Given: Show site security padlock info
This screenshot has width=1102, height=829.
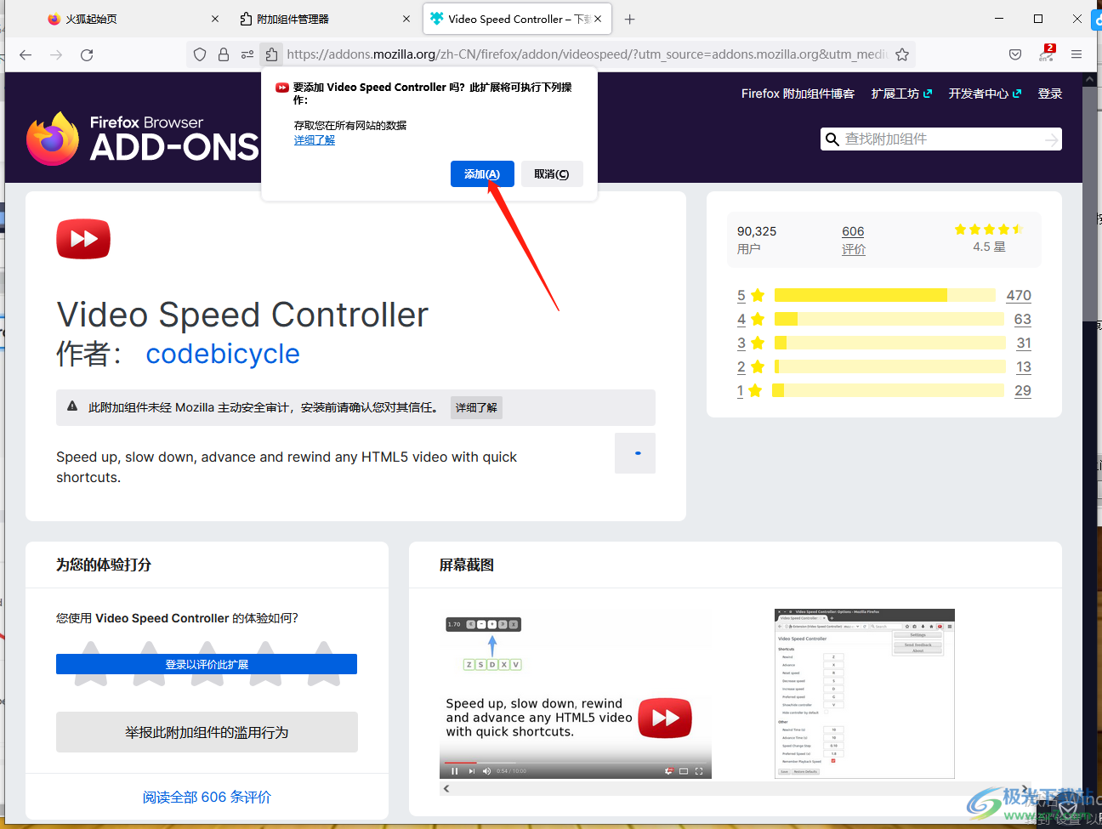Looking at the screenshot, I should pos(224,54).
